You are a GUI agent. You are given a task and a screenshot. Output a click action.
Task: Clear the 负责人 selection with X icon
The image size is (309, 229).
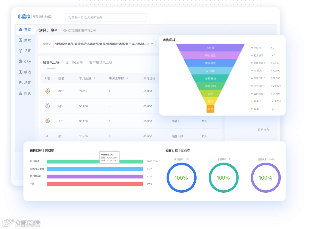pyautogui.click(x=148, y=44)
